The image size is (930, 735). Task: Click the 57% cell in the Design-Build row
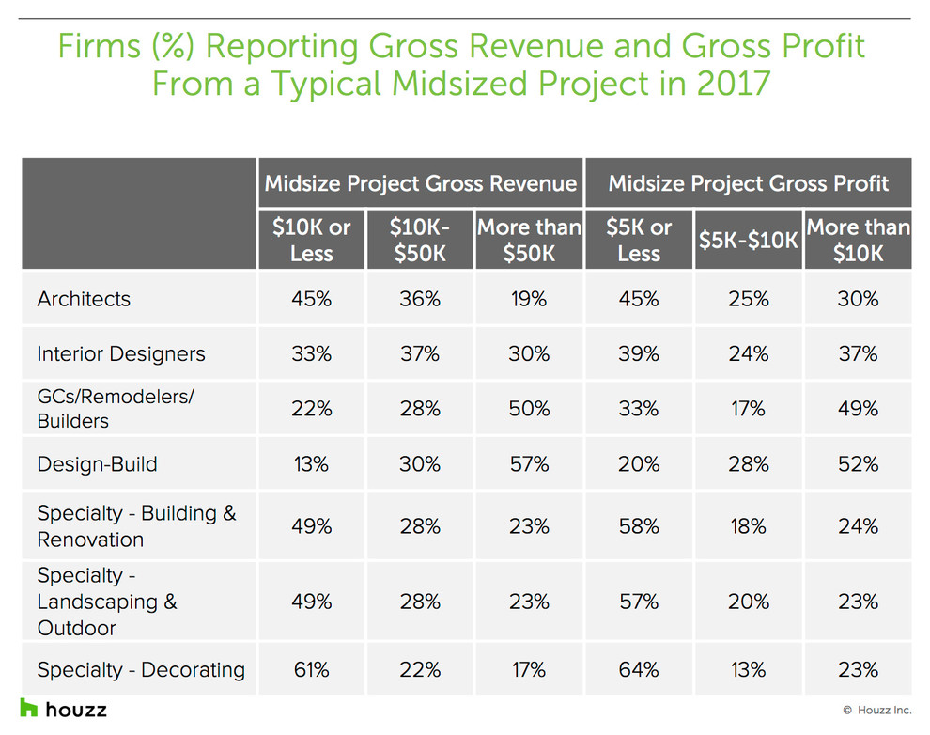(529, 464)
